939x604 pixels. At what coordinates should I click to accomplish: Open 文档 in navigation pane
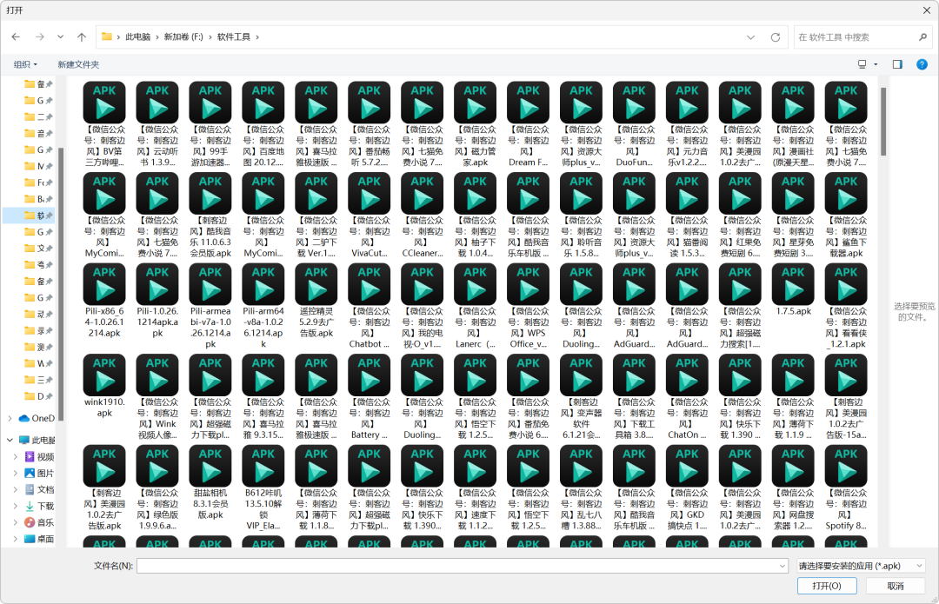point(39,489)
